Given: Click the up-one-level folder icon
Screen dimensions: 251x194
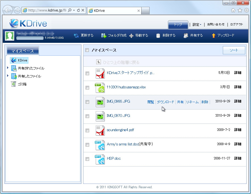Looking at the screenshot, I should [x=98, y=62].
